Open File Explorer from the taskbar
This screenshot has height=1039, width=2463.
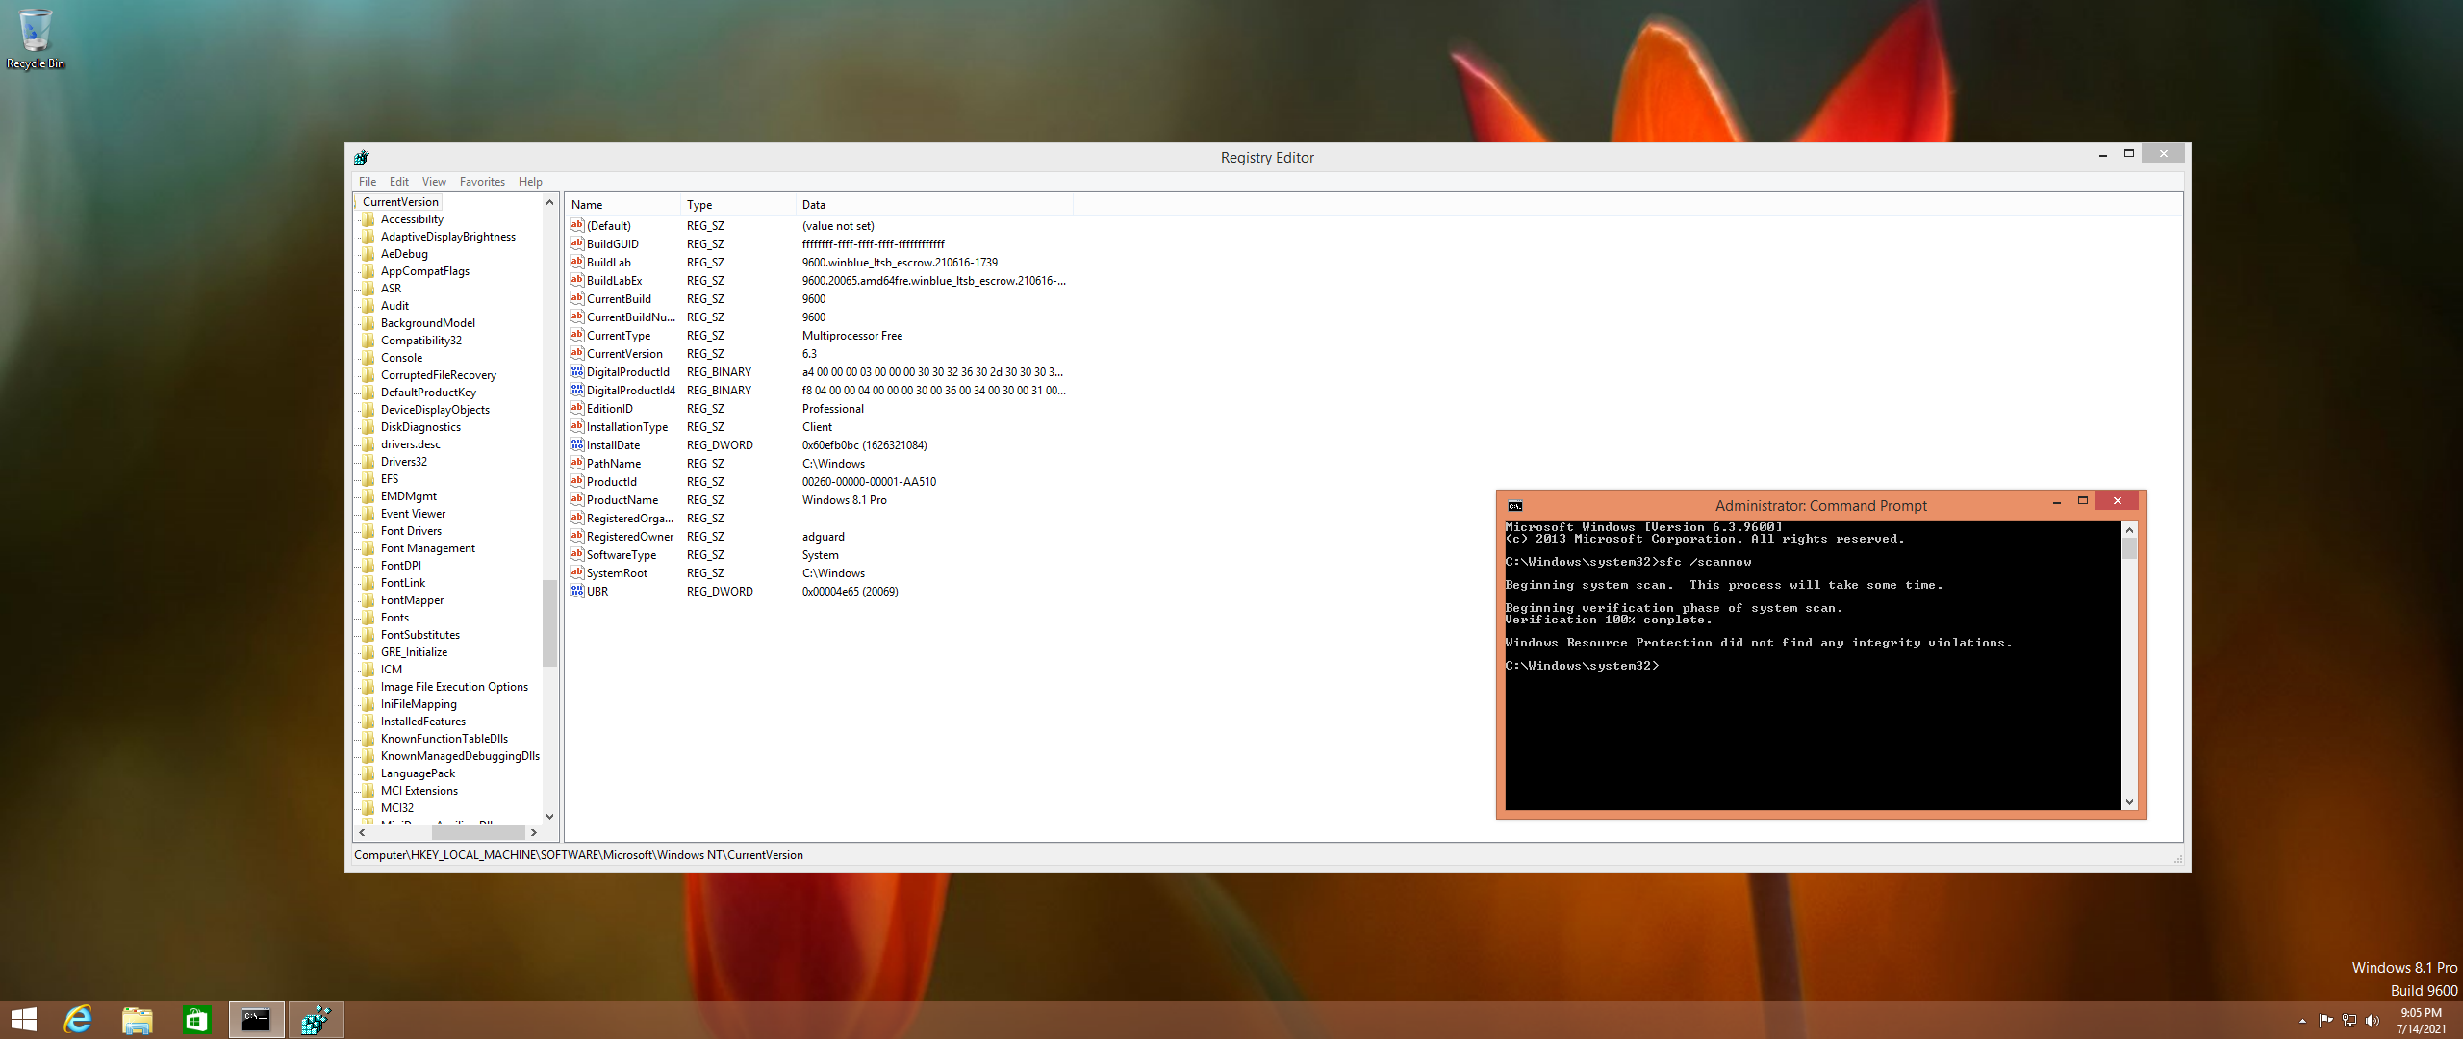(138, 1020)
